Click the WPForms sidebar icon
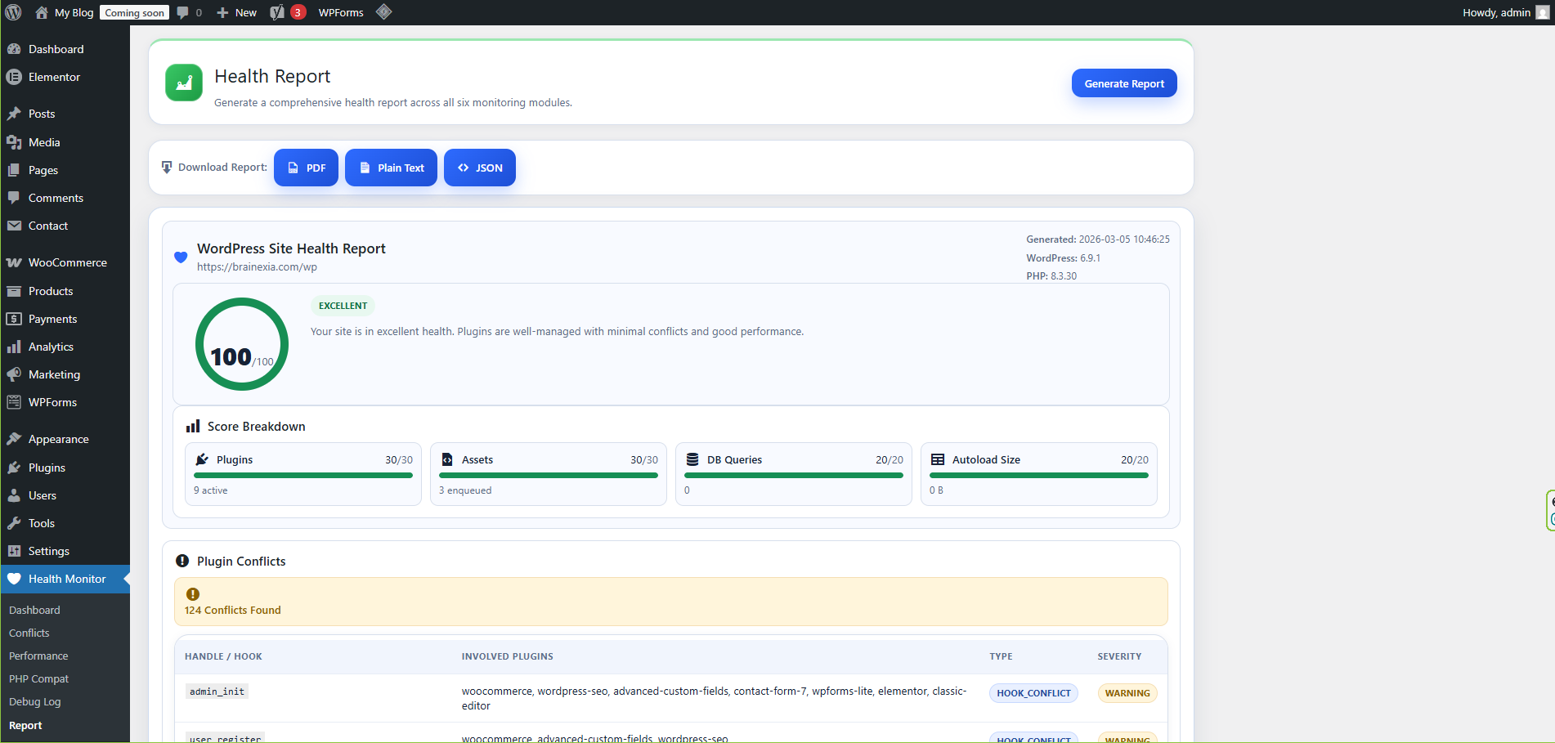 click(14, 402)
